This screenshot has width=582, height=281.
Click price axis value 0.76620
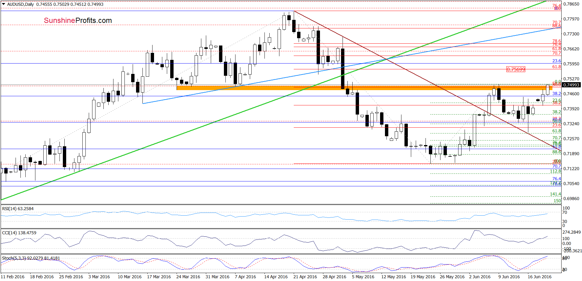pyautogui.click(x=571, y=49)
